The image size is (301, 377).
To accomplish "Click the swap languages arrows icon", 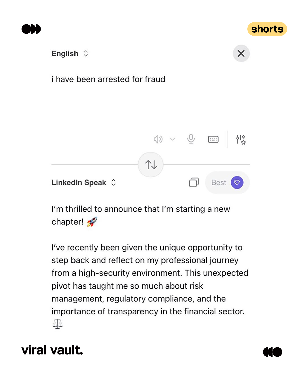I will [150, 164].
